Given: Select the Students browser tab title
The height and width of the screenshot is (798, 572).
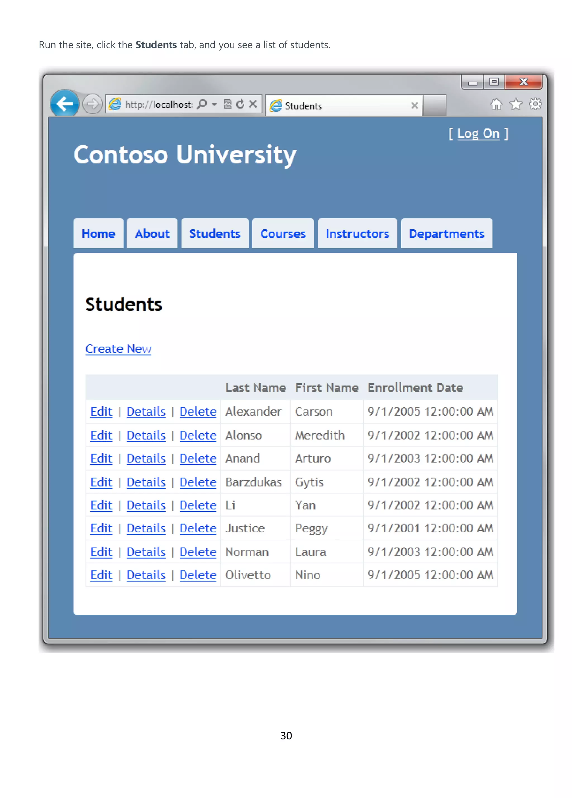Looking at the screenshot, I should point(303,106).
